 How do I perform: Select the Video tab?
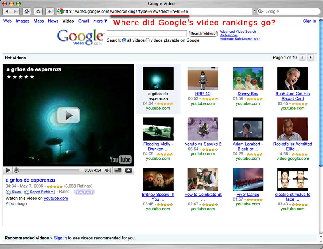68,21
